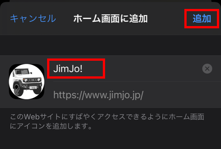Tap the Jeep's windshield in the icon
Viewport: 221px width, 149px height.
tap(23, 72)
